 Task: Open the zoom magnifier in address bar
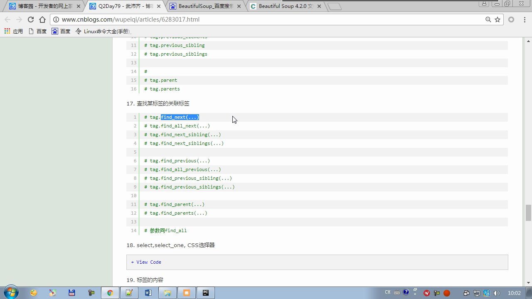(x=488, y=20)
